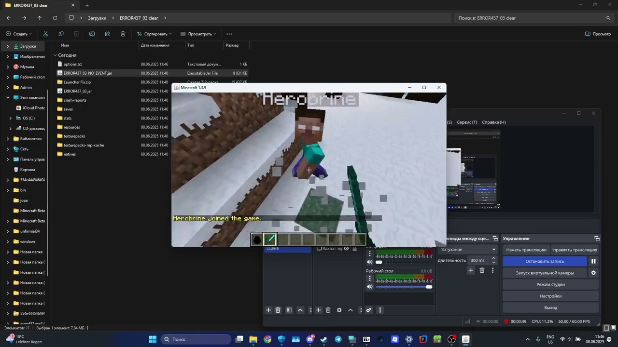Image resolution: width=618 pixels, height=347 pixels.
Task: Show hidden system tray icons
Action: click(x=528, y=339)
